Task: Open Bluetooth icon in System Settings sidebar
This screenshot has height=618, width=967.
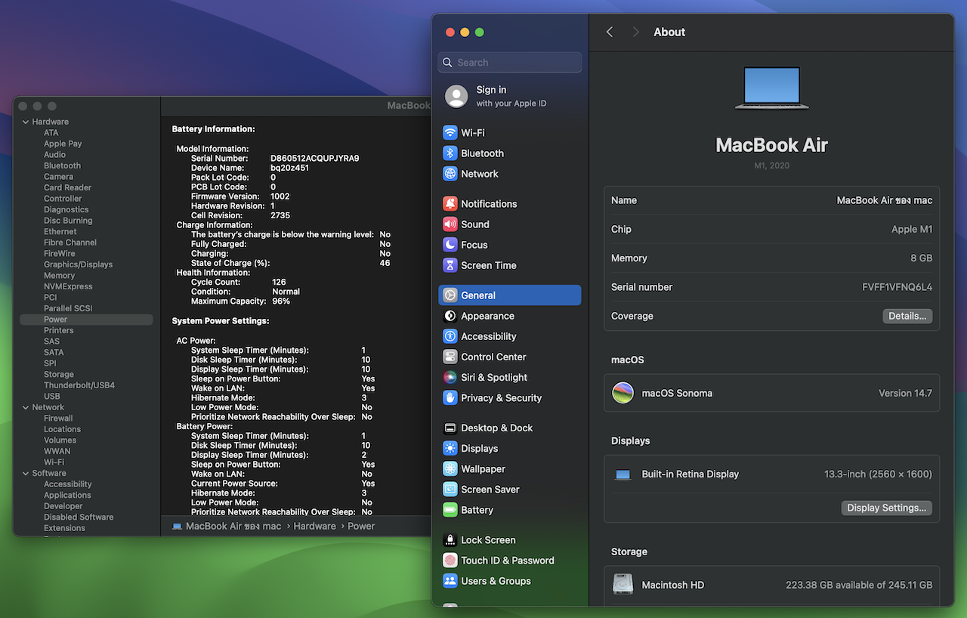Action: [x=450, y=153]
